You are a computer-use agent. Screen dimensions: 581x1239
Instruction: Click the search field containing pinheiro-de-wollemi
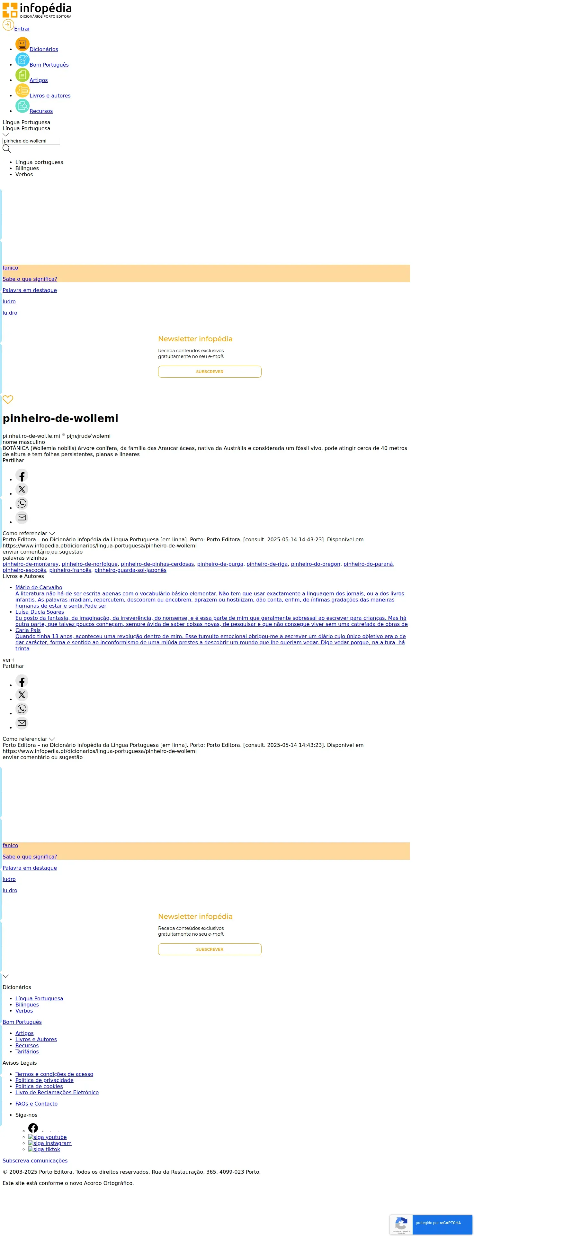coord(31,141)
